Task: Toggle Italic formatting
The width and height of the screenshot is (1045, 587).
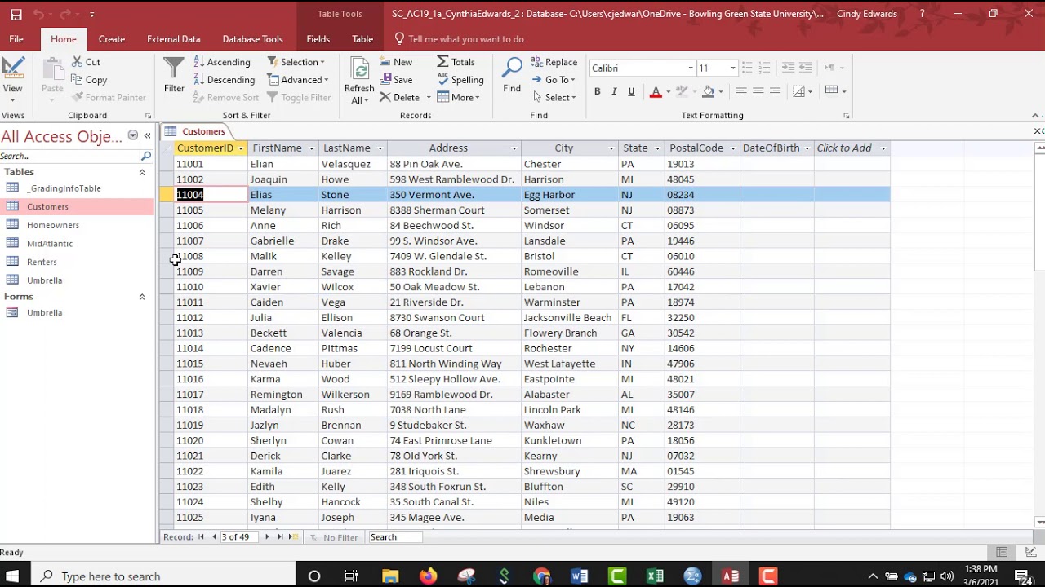Action: [614, 91]
